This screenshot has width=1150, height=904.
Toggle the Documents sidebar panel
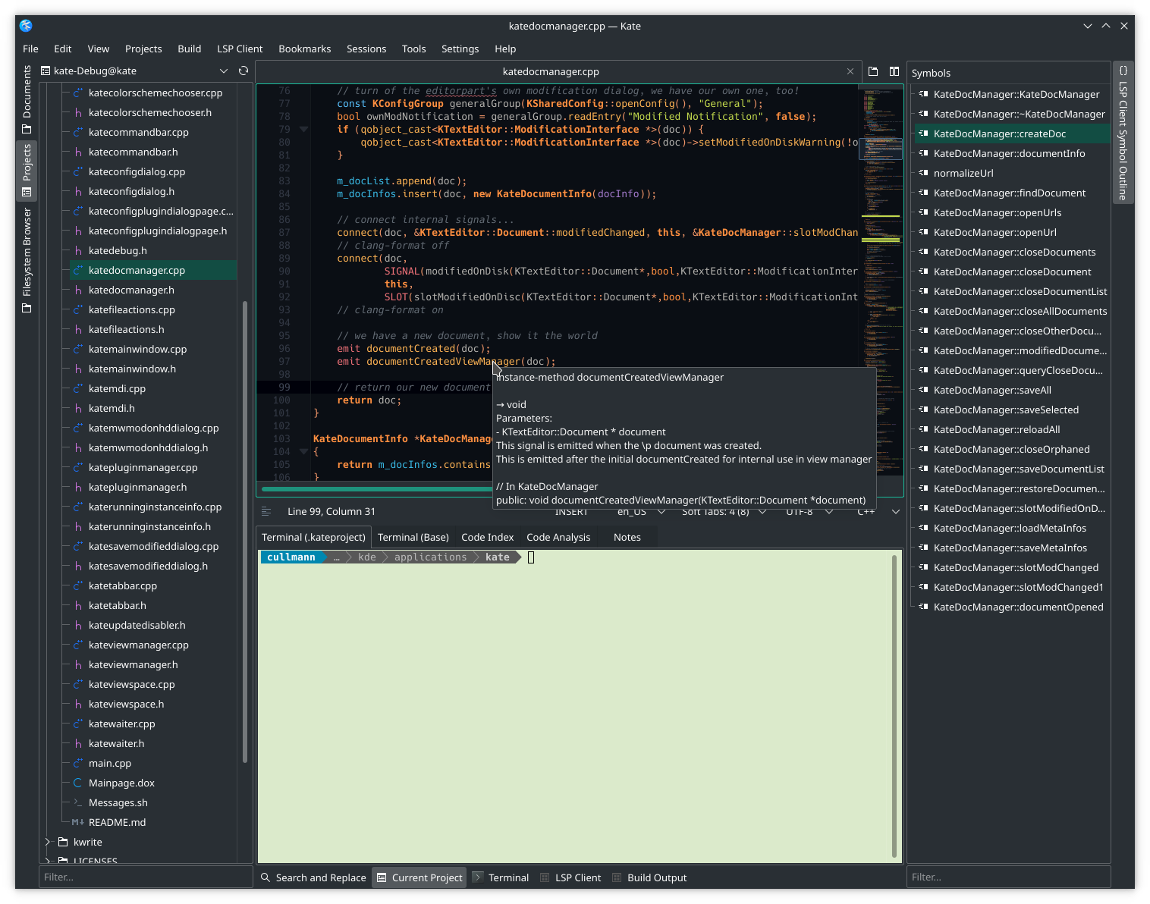point(27,100)
